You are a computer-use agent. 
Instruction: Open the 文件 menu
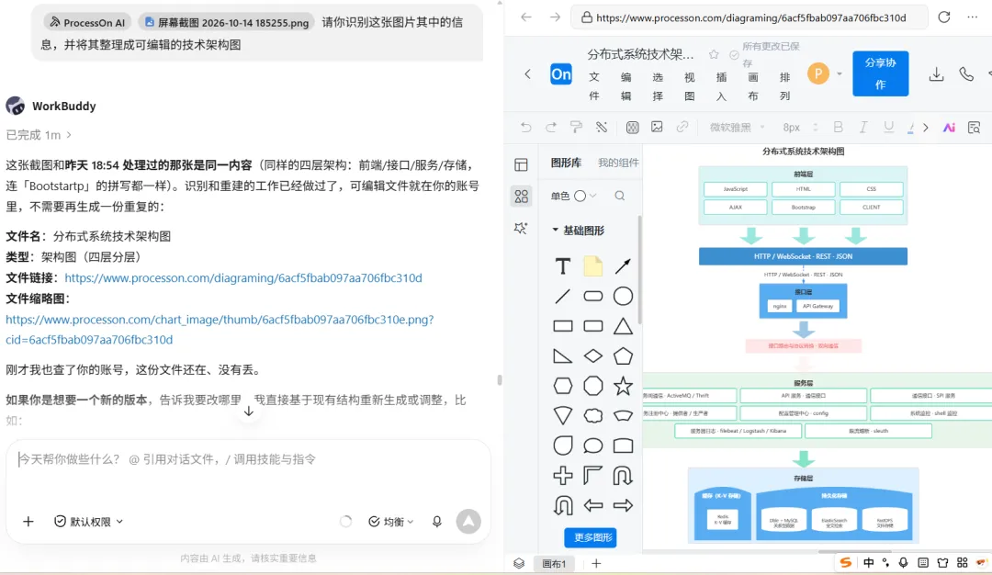click(x=594, y=86)
